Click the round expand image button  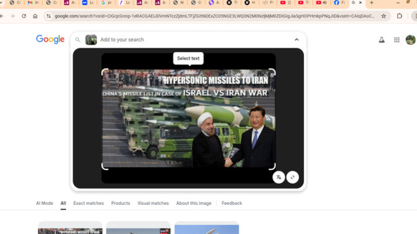pyautogui.click(x=292, y=177)
